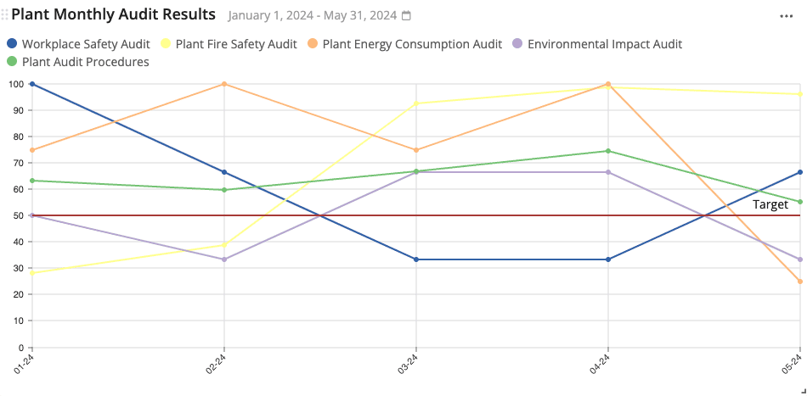Open the January 1 – May 31, 2024 date range picker

(x=313, y=16)
